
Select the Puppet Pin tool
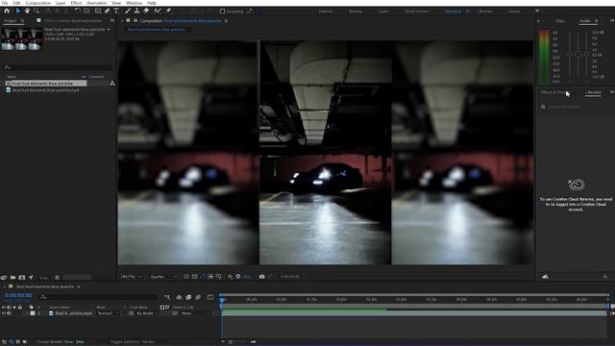(169, 11)
